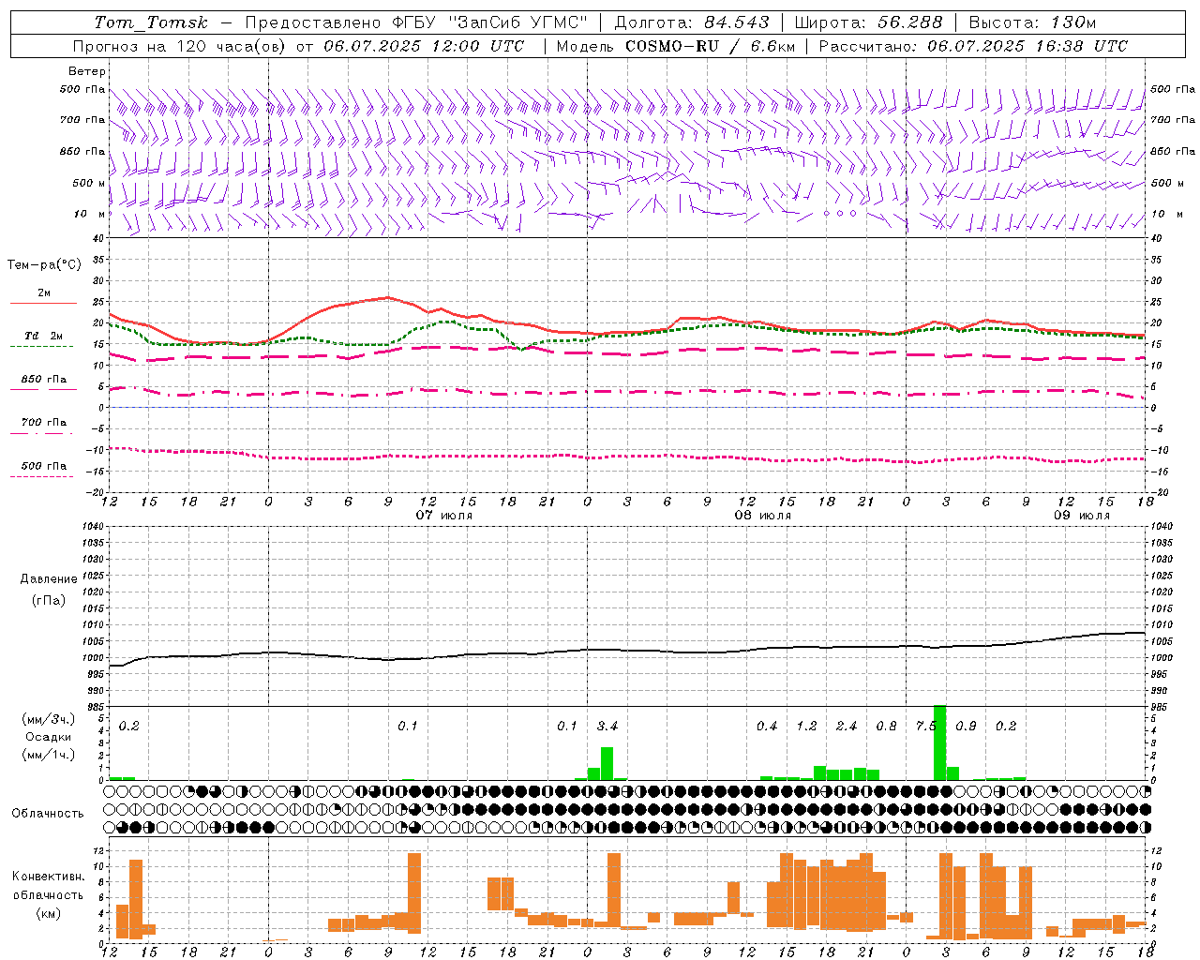Click the "700 гПа" entry in temperature legend

pos(44,423)
